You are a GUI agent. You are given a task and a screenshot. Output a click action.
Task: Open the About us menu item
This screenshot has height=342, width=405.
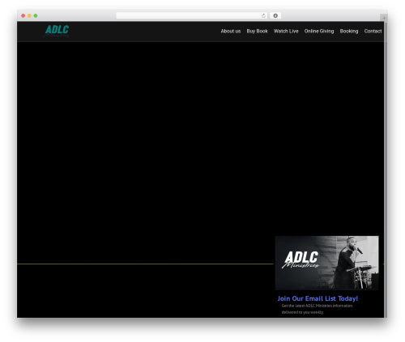pyautogui.click(x=231, y=32)
